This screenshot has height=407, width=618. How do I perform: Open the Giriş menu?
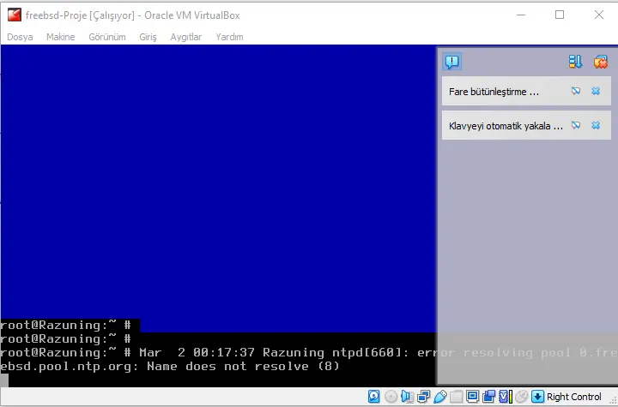[148, 37]
